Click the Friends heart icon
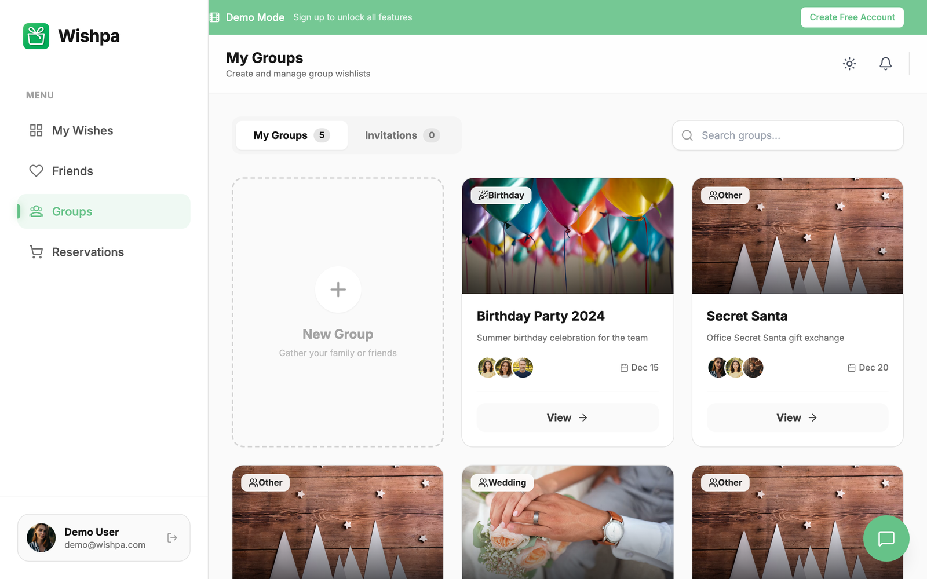 [x=36, y=171]
